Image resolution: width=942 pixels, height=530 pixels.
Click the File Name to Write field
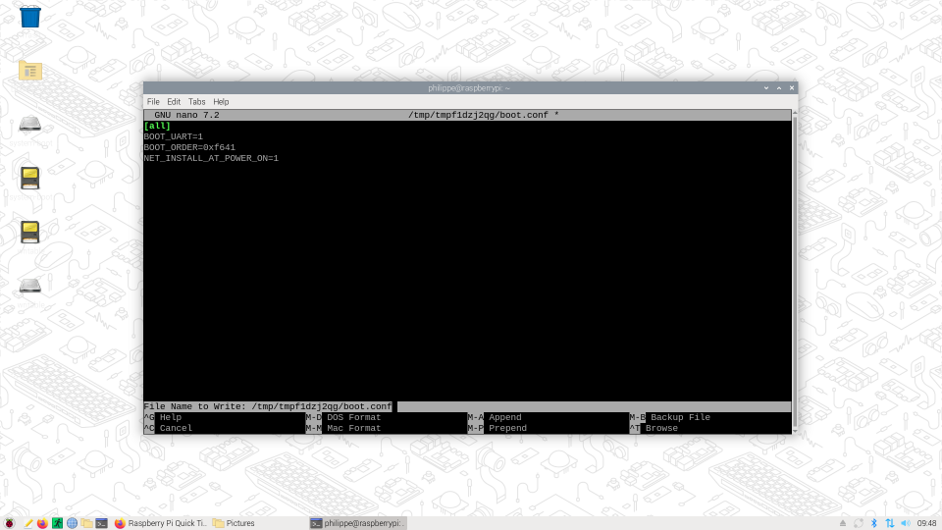click(x=467, y=406)
